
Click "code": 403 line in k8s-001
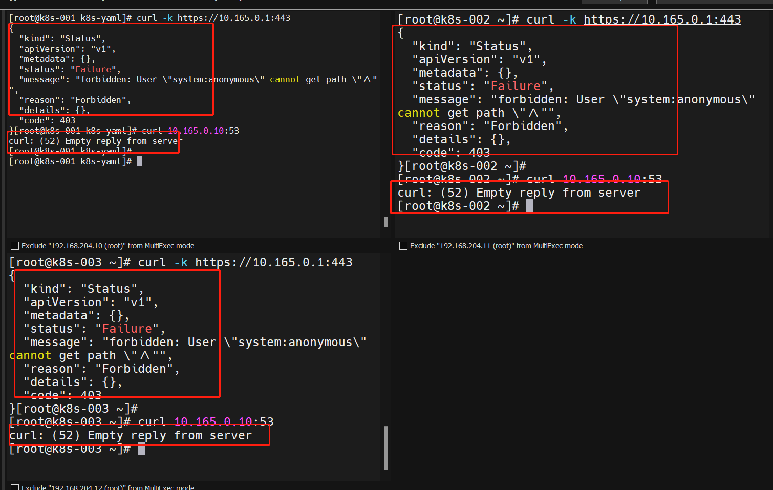click(47, 120)
